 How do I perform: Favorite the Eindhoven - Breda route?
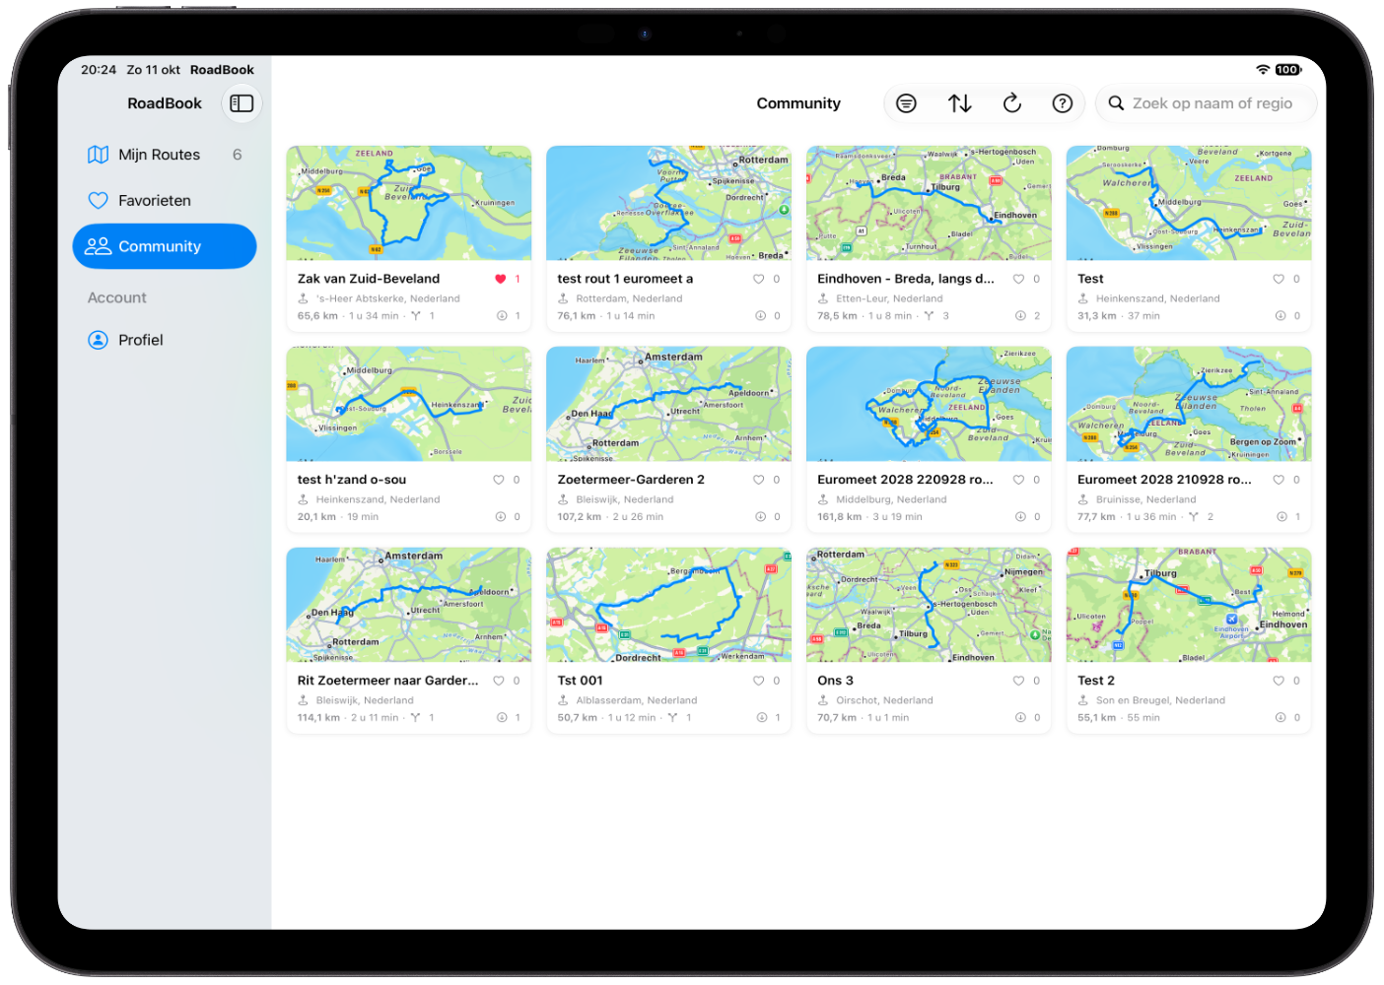pyautogui.click(x=1019, y=280)
